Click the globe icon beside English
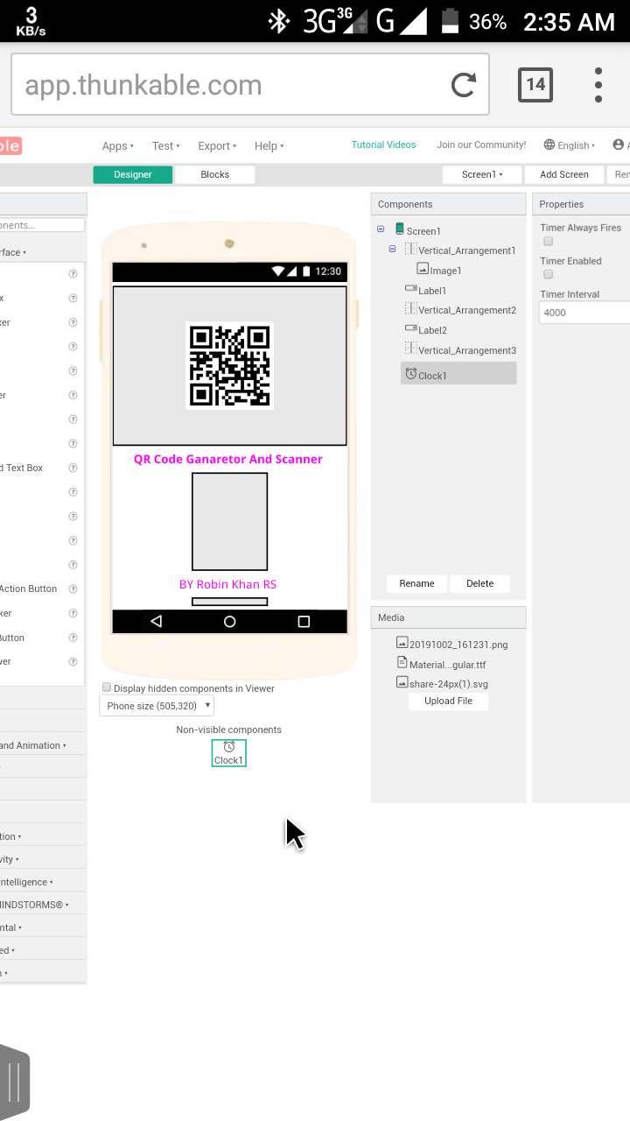This screenshot has width=630, height=1121. 549,145
